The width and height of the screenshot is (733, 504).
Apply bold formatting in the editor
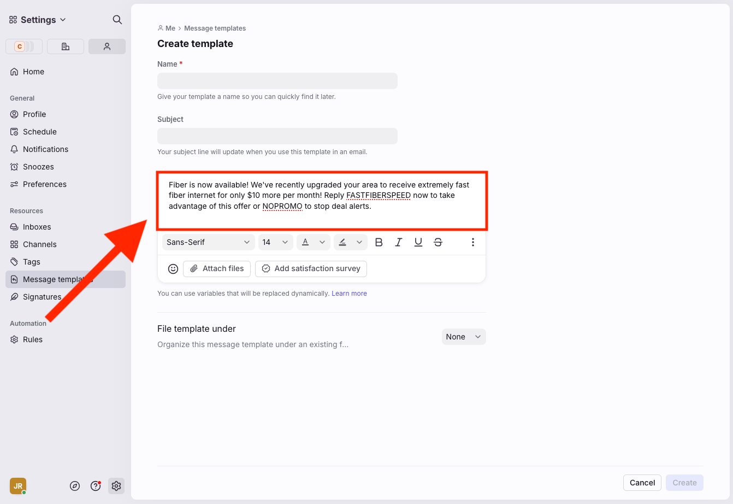click(379, 242)
